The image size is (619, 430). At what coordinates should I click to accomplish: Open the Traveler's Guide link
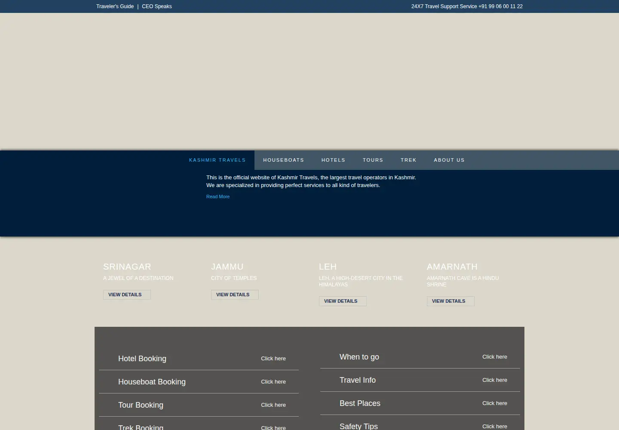tap(115, 6)
